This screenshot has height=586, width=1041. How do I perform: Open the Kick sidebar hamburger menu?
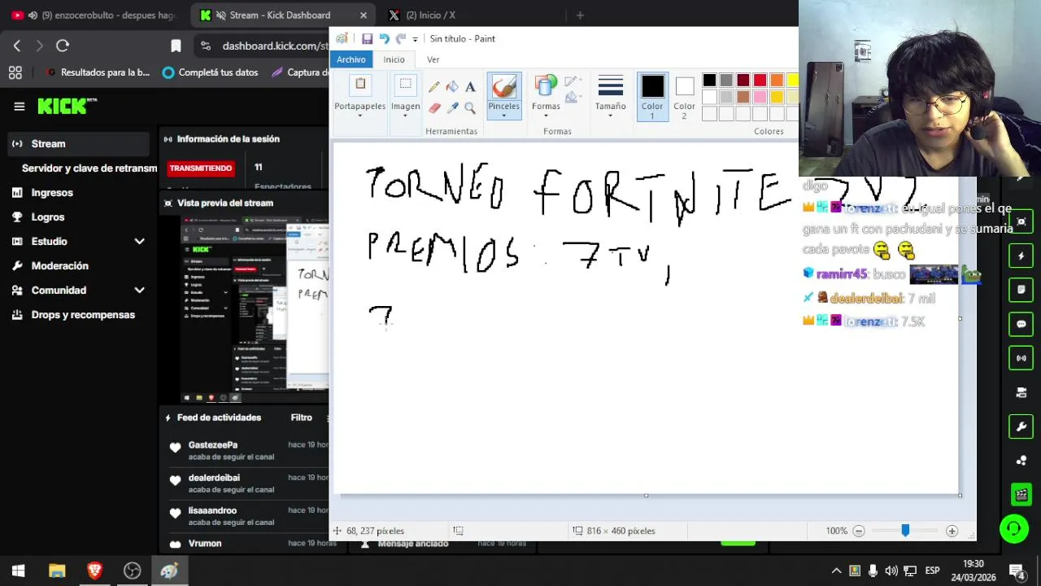pyautogui.click(x=19, y=106)
